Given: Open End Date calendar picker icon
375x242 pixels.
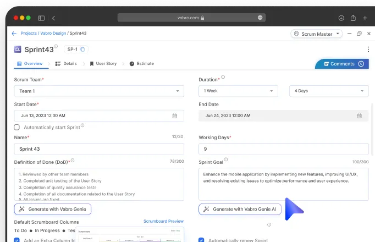Looking at the screenshot, I should (x=359, y=116).
